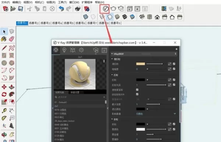Viewport: 221px width, 142px height.
Task: Clear the material search with X button
Action: (104, 97)
